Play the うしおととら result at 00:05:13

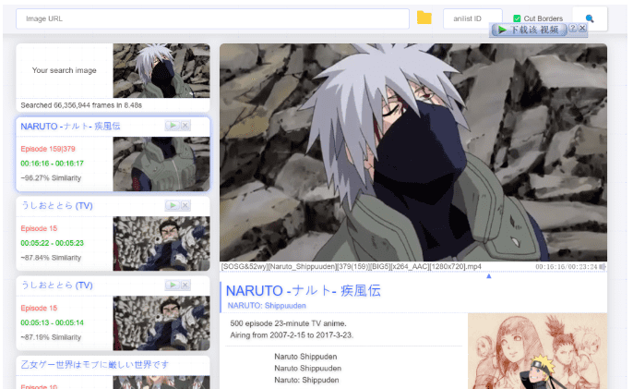172,286
